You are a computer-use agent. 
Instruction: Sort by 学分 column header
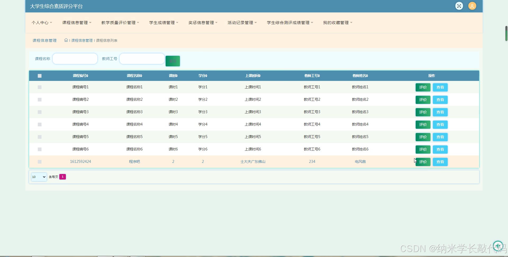[x=203, y=76]
